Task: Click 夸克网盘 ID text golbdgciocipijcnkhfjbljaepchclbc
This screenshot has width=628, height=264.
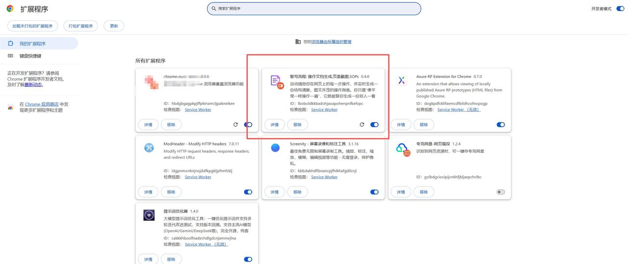Action: 453,177
